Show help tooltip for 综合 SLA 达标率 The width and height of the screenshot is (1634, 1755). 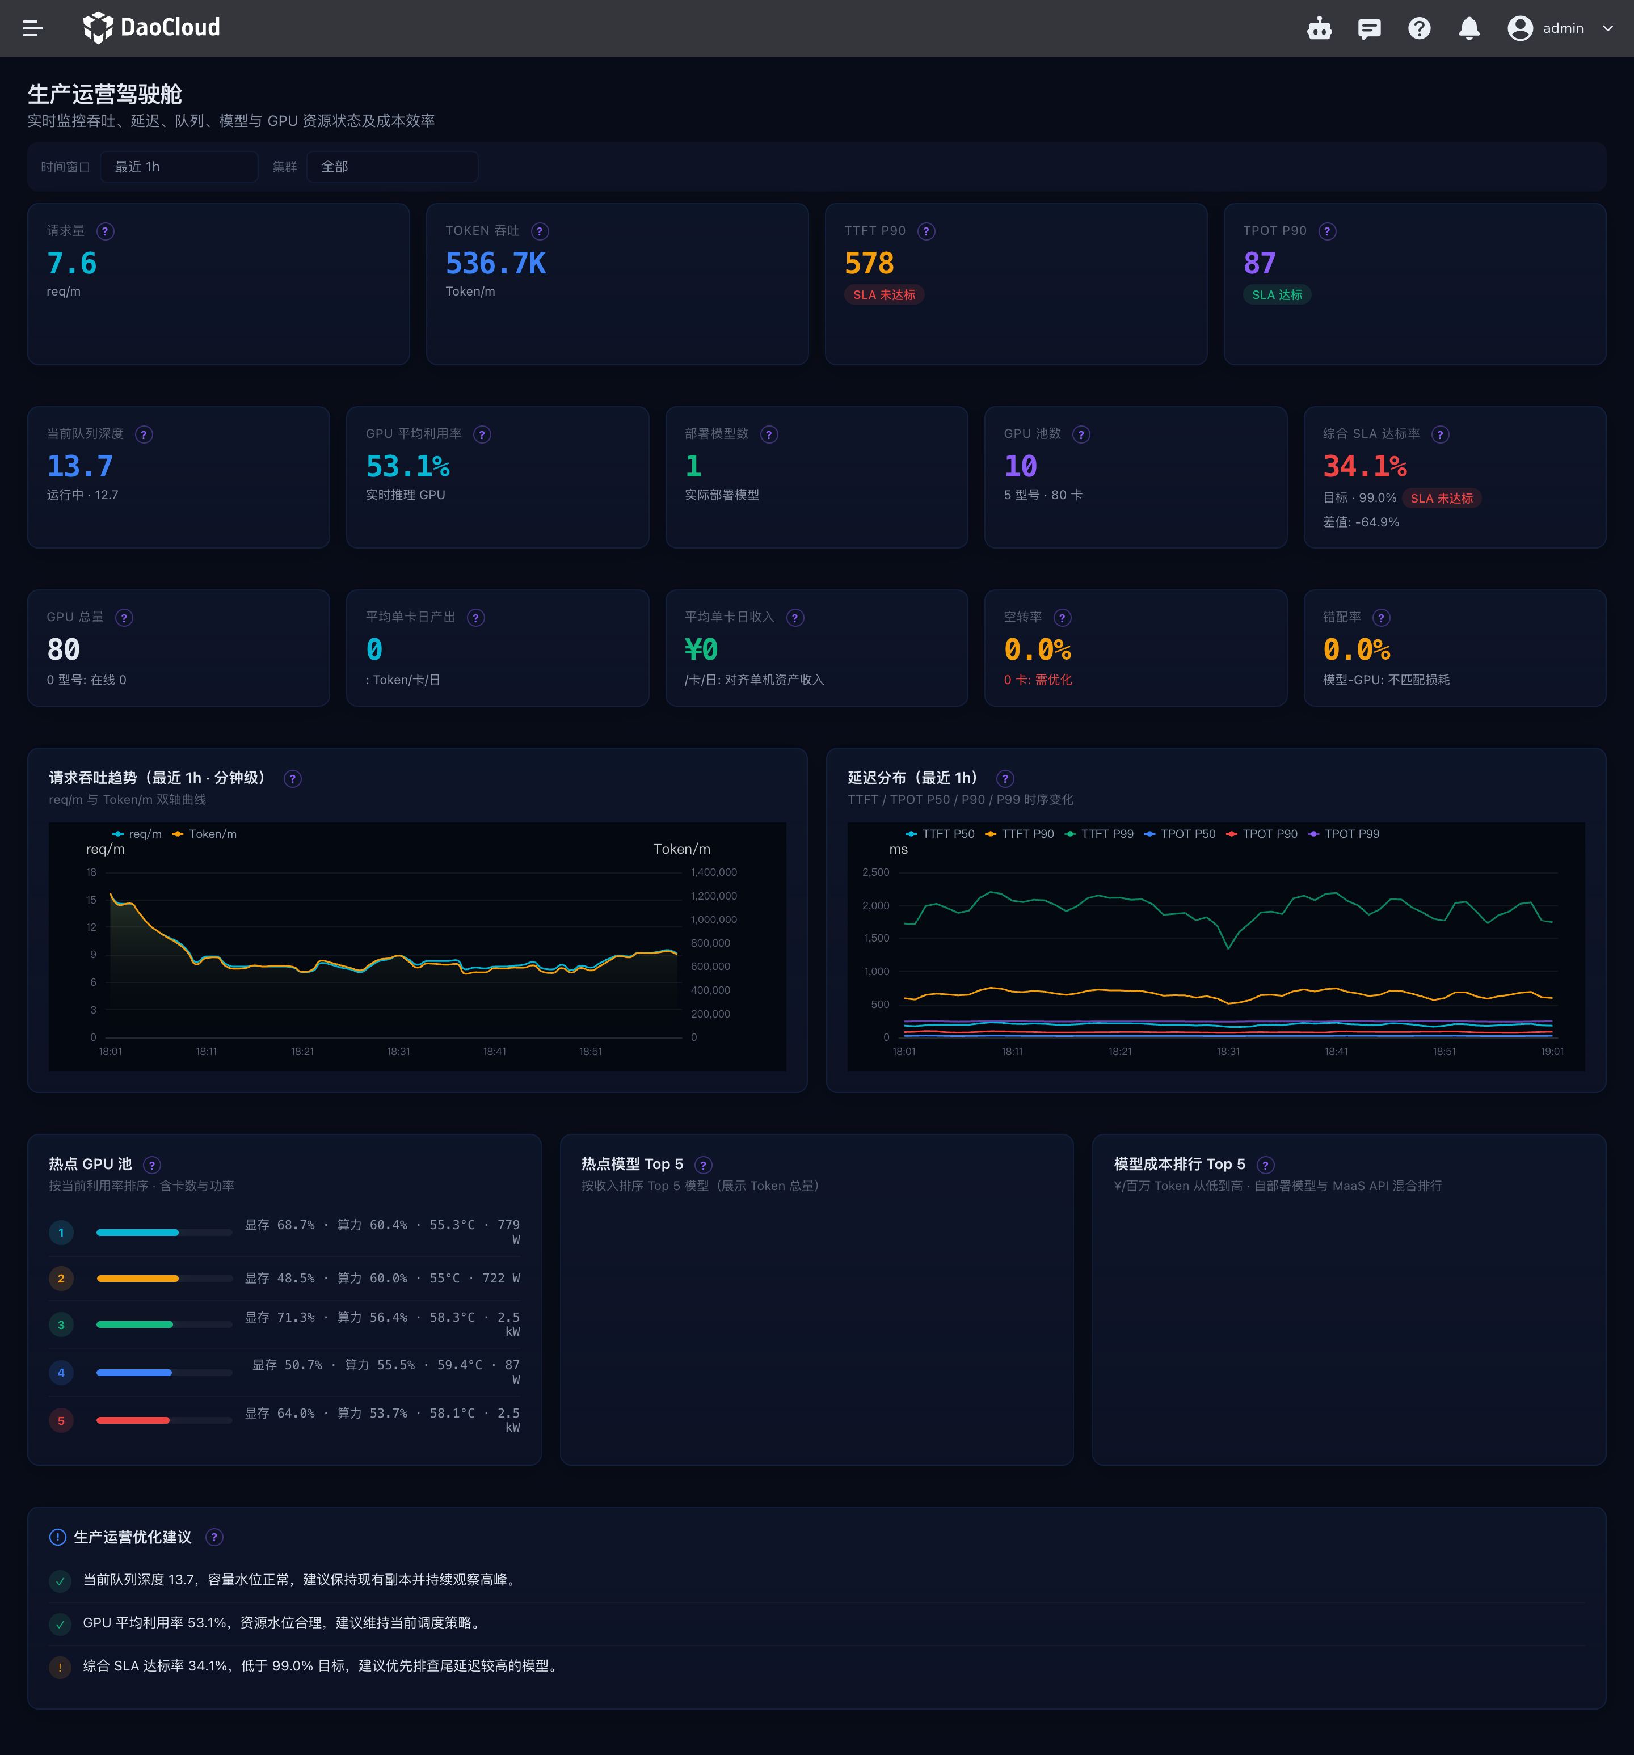coord(1441,434)
